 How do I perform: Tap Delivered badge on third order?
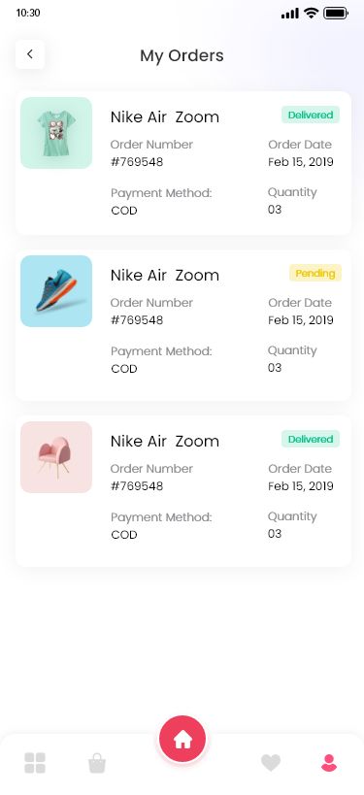coord(311,439)
